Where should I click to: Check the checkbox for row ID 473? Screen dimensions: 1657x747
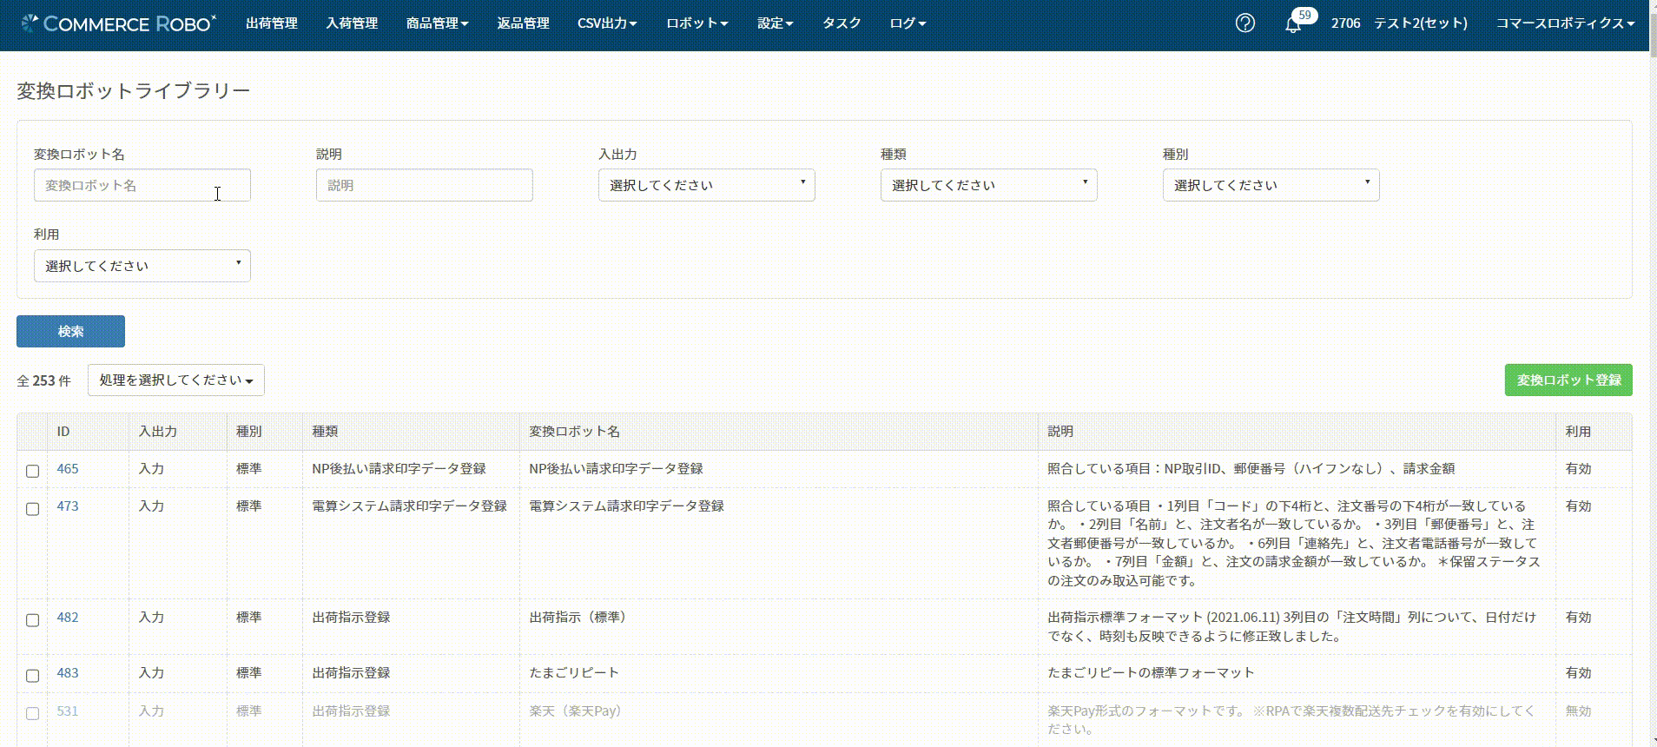click(x=33, y=509)
